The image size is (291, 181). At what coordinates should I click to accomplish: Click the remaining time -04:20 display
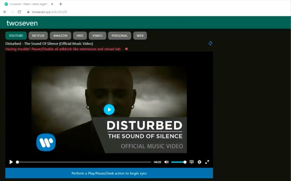click(157, 162)
